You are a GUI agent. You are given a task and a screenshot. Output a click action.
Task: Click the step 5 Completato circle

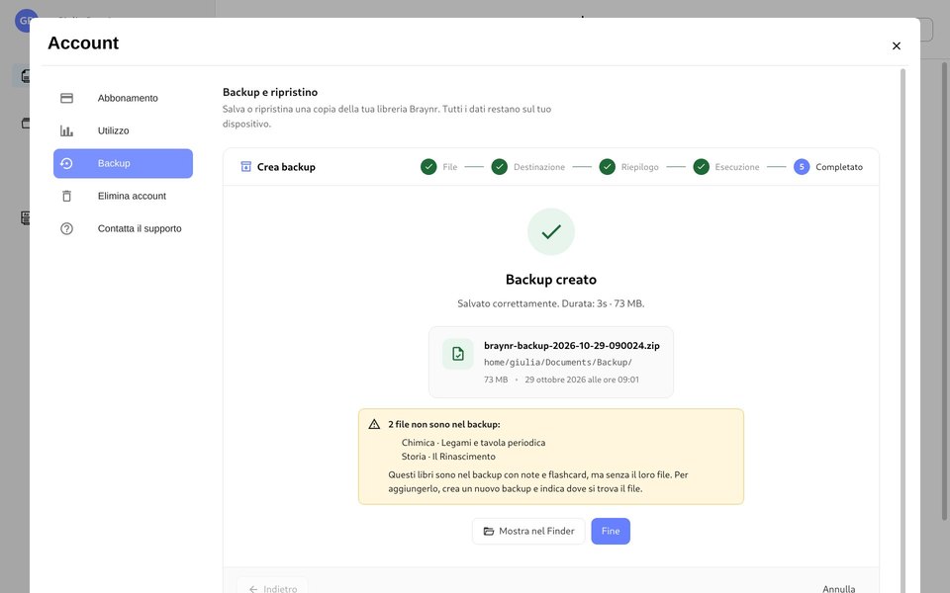click(802, 166)
